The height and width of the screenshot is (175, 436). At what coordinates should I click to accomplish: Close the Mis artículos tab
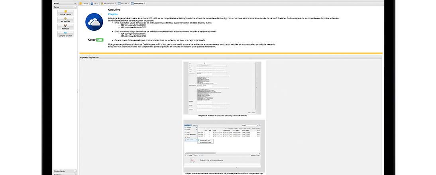(x=116, y=3)
